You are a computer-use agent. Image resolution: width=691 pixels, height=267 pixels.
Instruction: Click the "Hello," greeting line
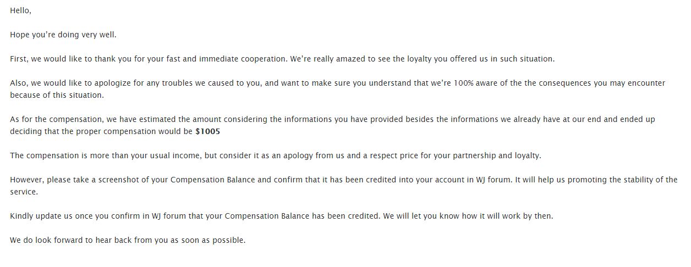click(x=20, y=10)
